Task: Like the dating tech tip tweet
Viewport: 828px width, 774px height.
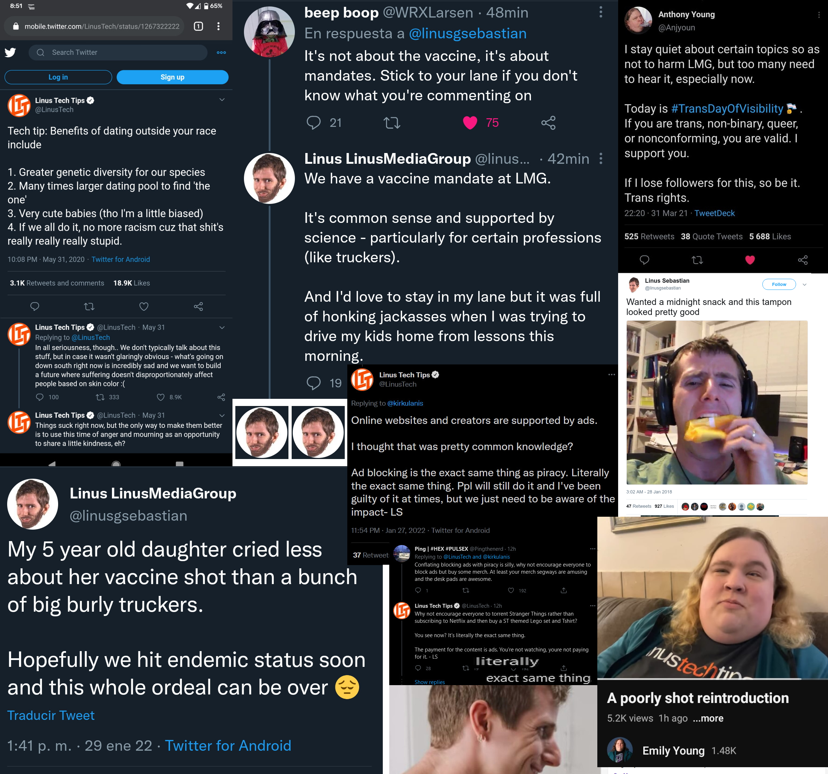Action: pos(144,306)
